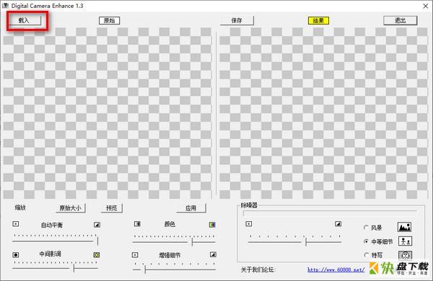Image resolution: width=433 pixels, height=281 pixels.
Task: Open the forum link http://www.60808.net/
Action: point(336,269)
